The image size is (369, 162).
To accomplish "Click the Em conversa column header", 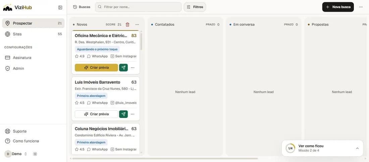I will (244, 25).
